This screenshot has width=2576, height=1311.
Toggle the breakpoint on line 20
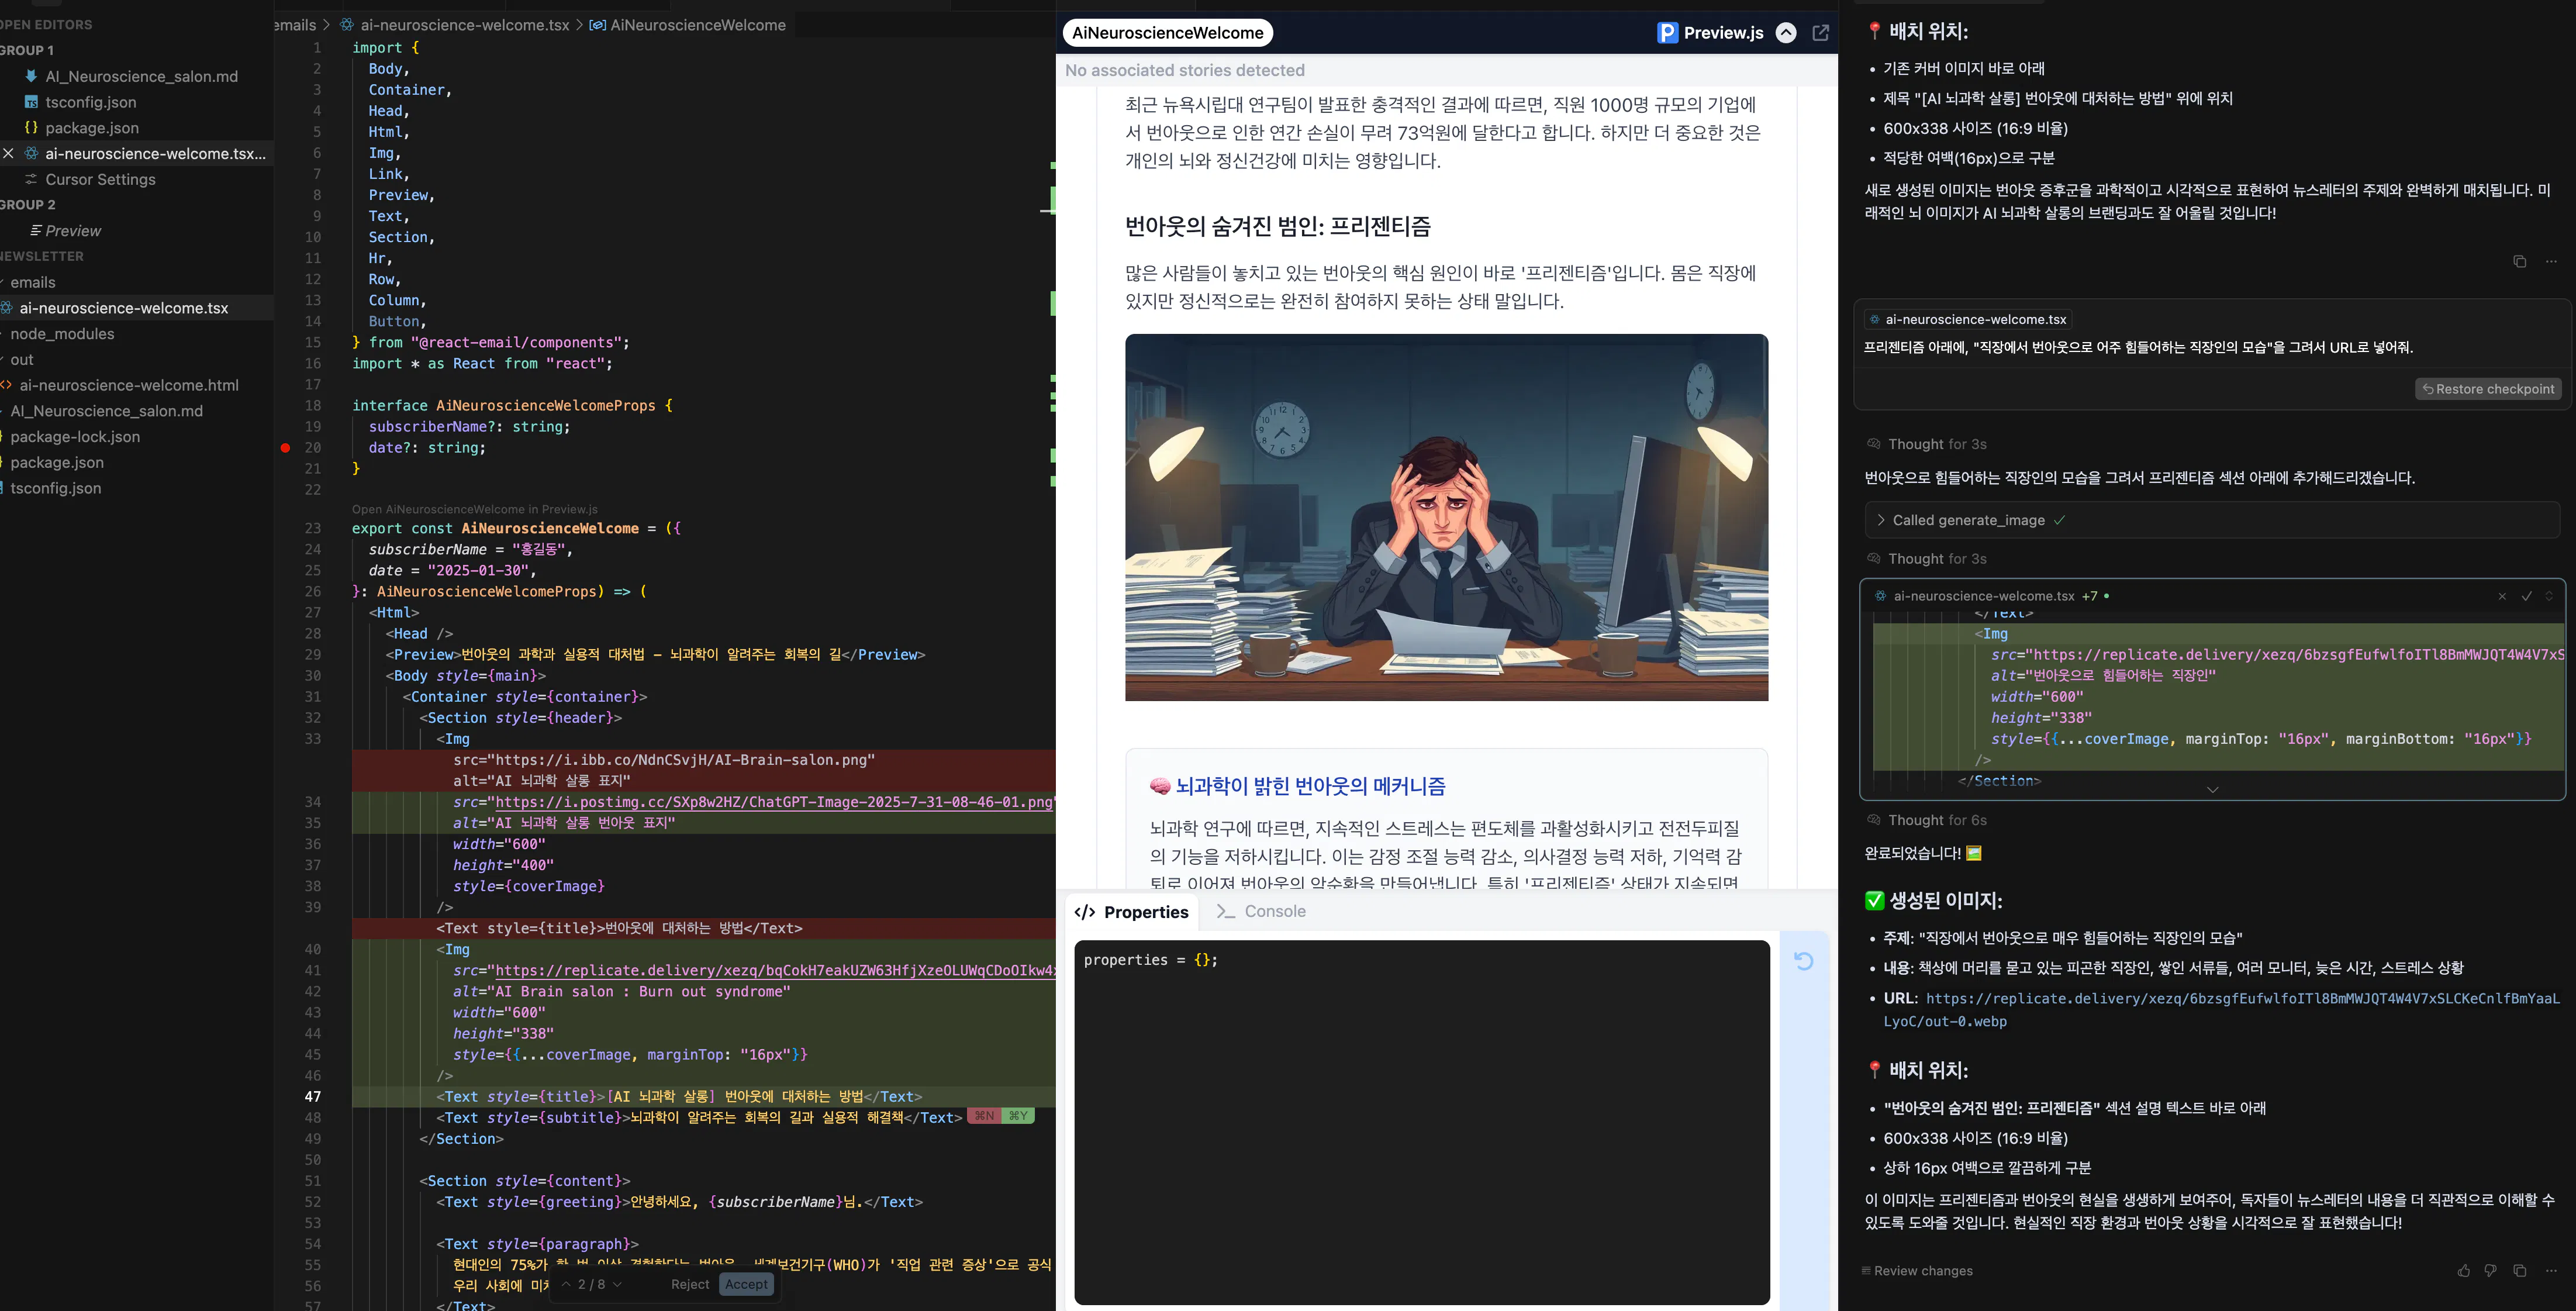285,449
